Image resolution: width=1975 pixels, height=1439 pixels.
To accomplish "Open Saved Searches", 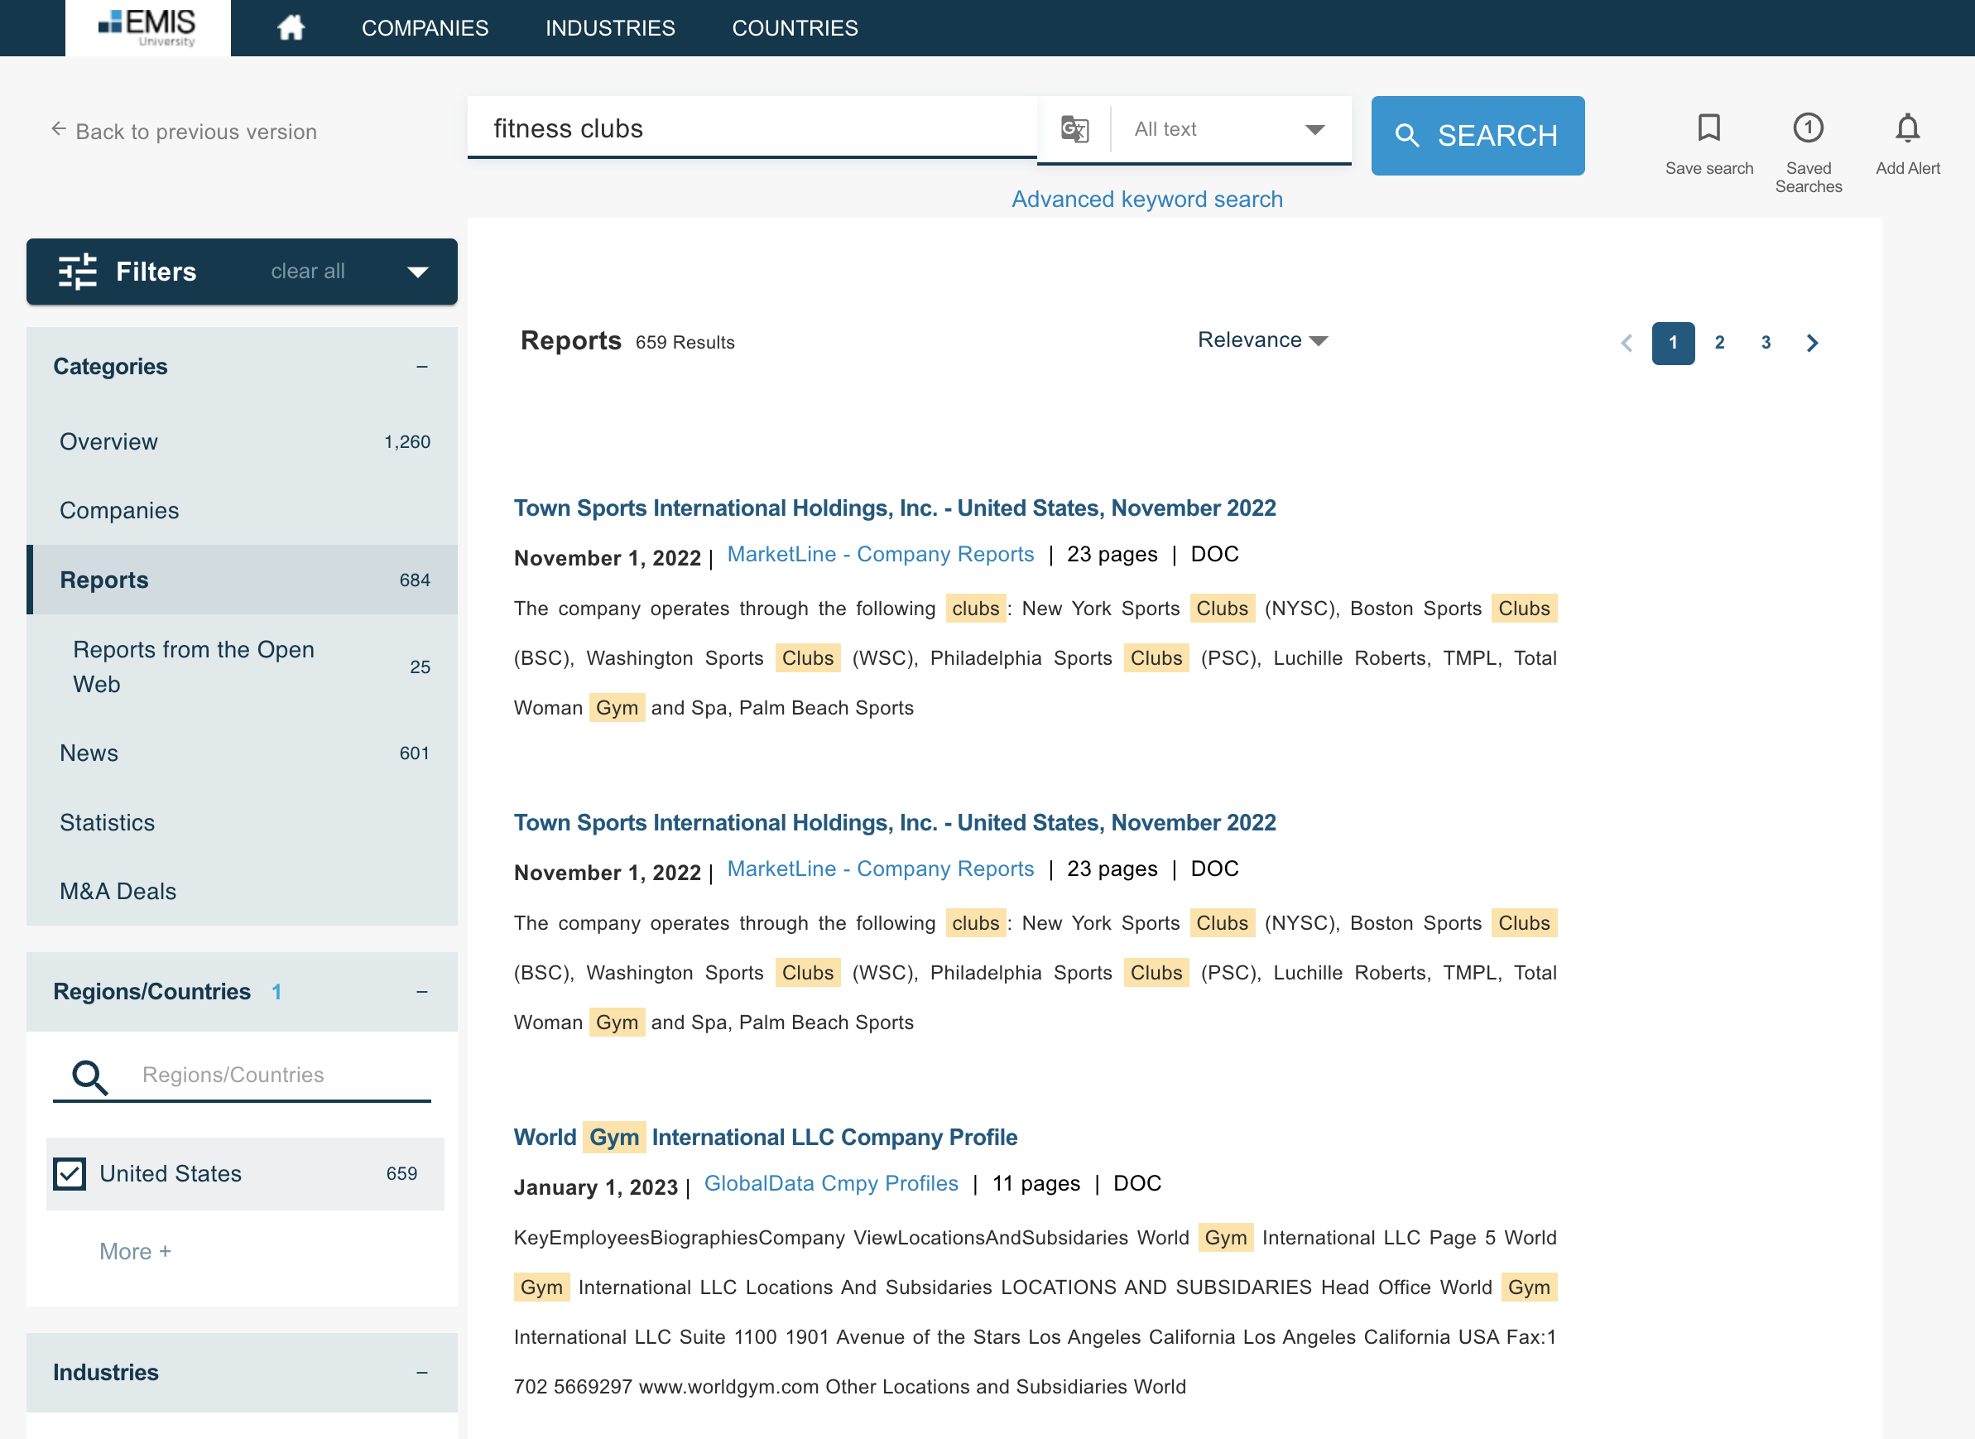I will 1808,128.
